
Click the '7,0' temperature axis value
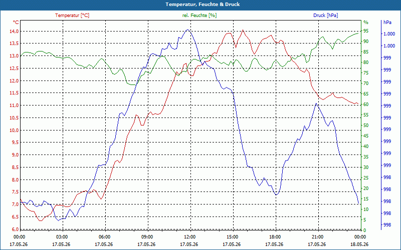pyautogui.click(x=15, y=204)
